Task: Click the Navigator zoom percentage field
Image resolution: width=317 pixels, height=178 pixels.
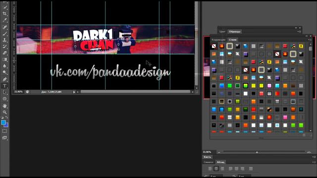Action: tap(209, 152)
